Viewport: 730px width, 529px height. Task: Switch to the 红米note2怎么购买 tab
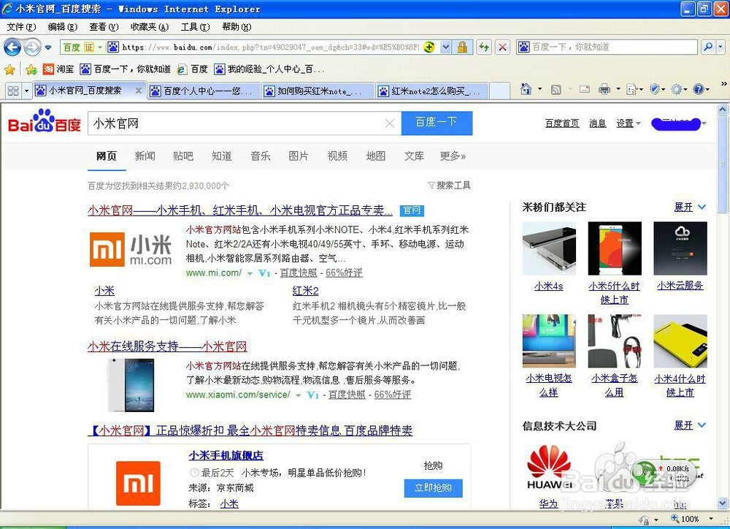coord(431,91)
